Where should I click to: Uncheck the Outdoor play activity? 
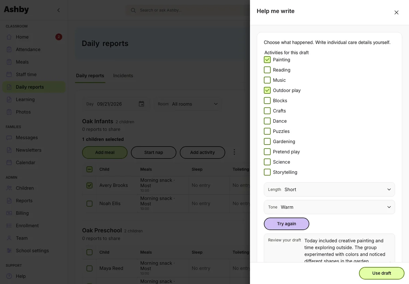click(267, 90)
